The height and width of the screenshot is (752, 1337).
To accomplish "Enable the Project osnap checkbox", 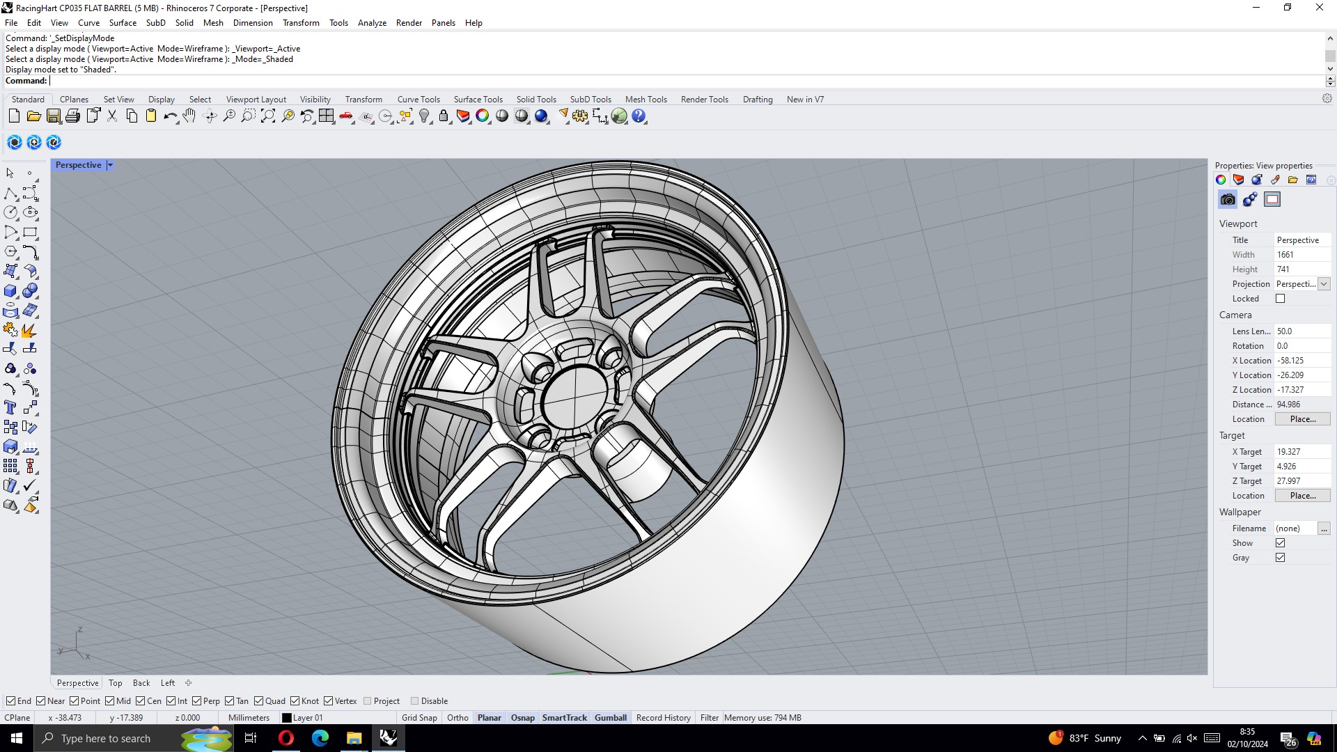I will click(x=368, y=701).
